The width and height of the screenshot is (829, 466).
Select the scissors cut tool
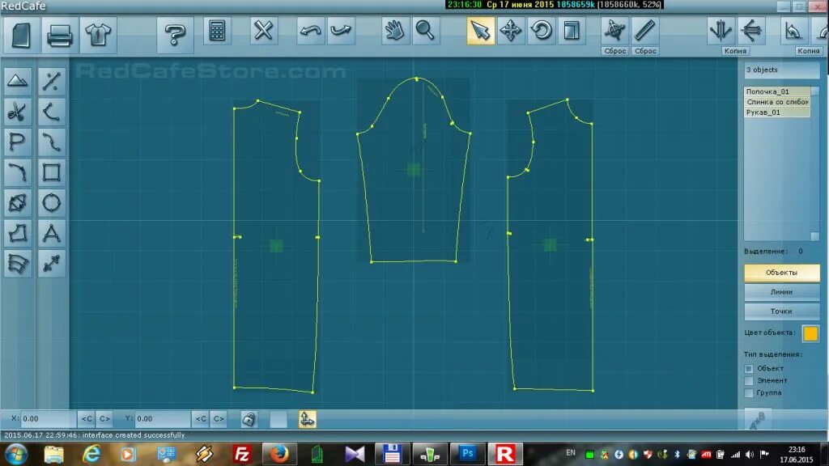point(18,112)
